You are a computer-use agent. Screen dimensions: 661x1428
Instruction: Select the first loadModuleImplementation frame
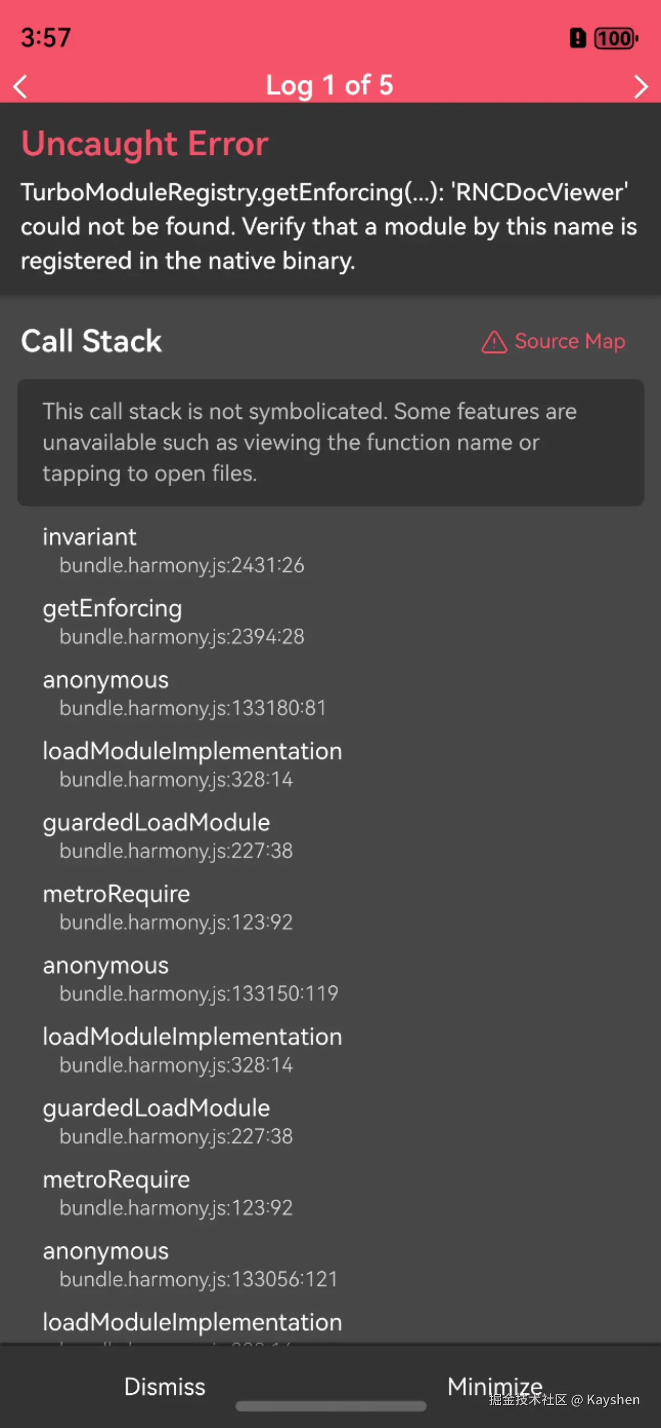(x=192, y=751)
